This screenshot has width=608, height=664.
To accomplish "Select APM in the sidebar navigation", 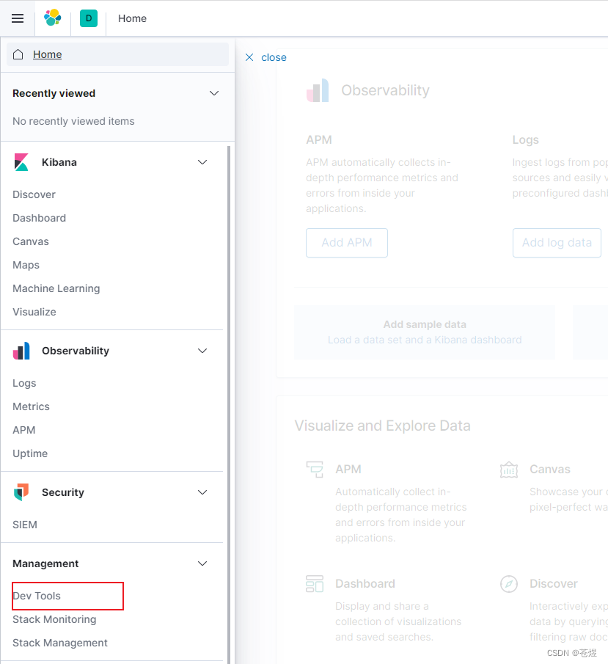I will [23, 430].
